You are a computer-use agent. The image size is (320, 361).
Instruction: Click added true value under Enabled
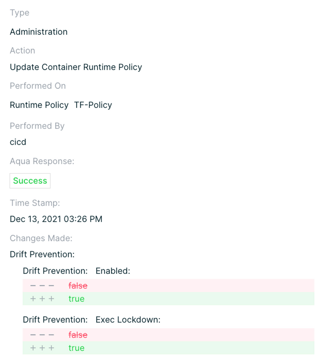(x=77, y=299)
